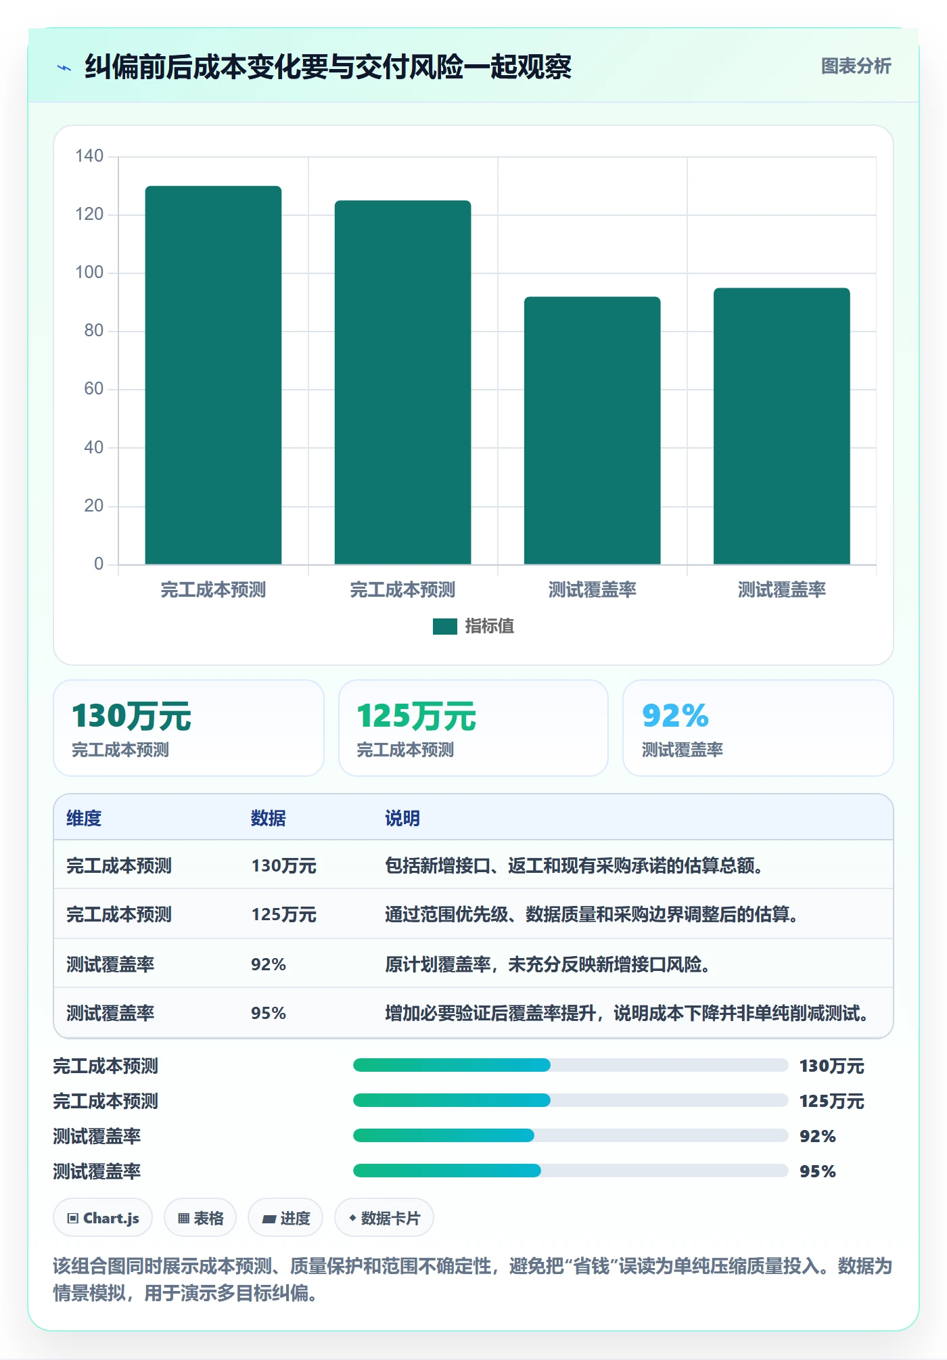
Task: Select the Chart.js chip
Action: coord(103,1218)
